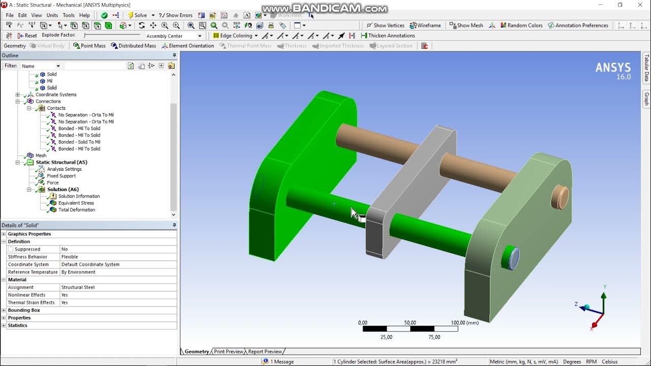
Task: Click the Face selection filter icon
Action: (97, 25)
